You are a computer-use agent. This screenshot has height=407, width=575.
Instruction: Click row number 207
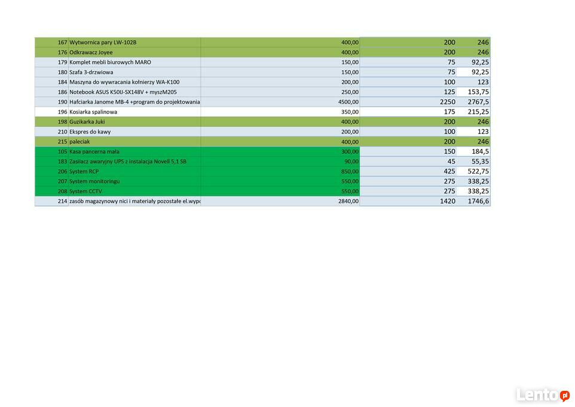point(52,181)
